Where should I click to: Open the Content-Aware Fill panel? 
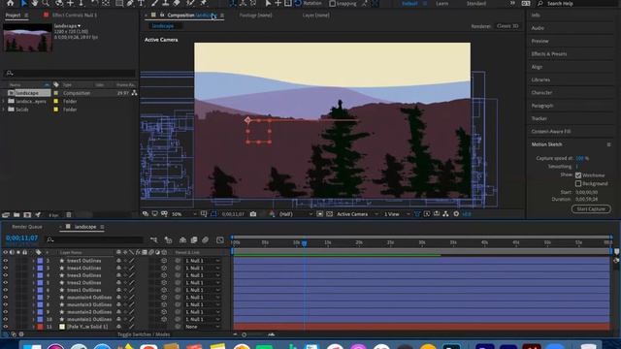click(551, 132)
